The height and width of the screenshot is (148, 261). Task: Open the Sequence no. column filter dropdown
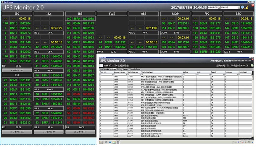[126, 74]
